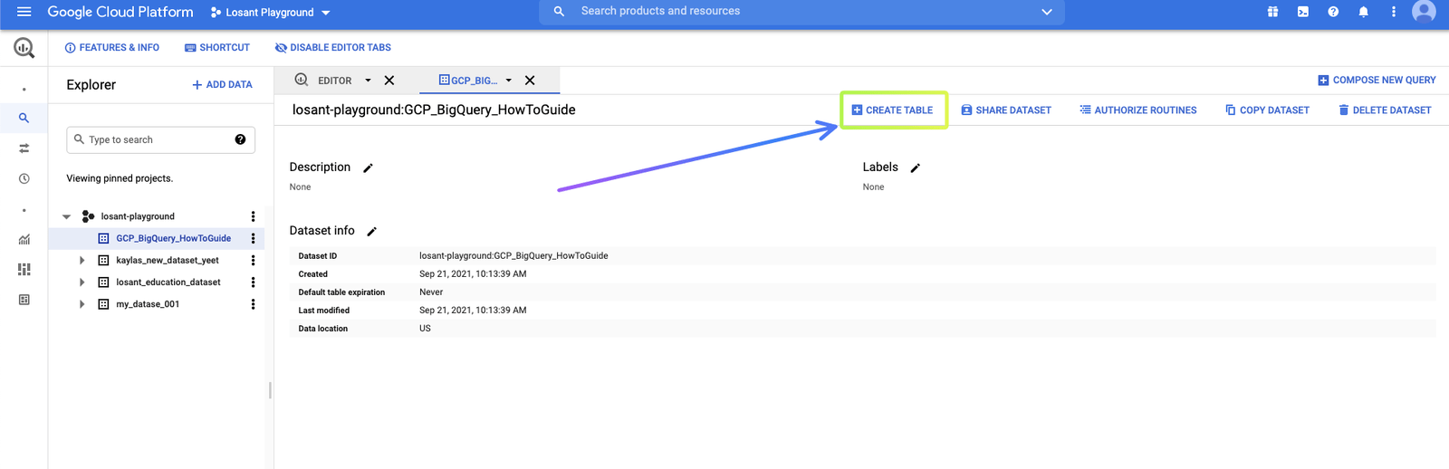Open Scheduled queries clock sidebar icon

coord(24,178)
